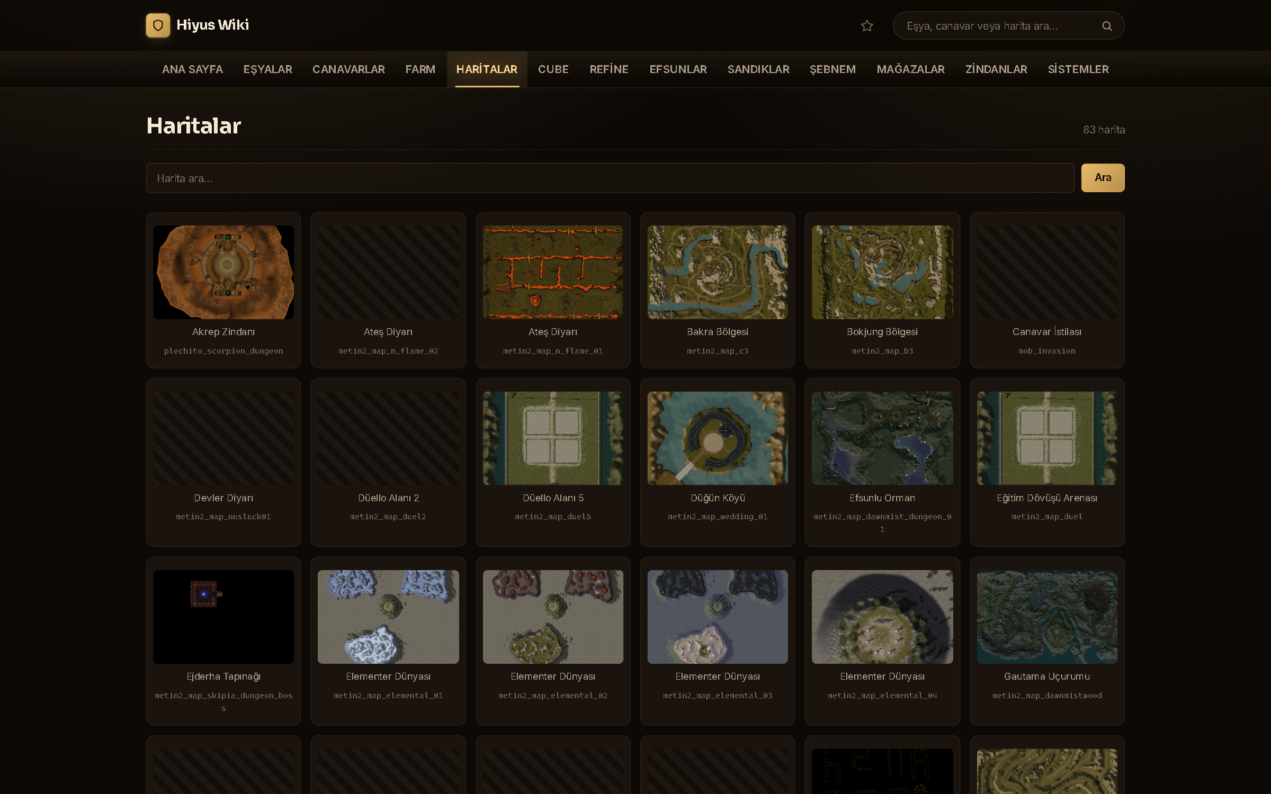Click the Harita ara input field
1271x794 pixels.
pyautogui.click(x=610, y=178)
